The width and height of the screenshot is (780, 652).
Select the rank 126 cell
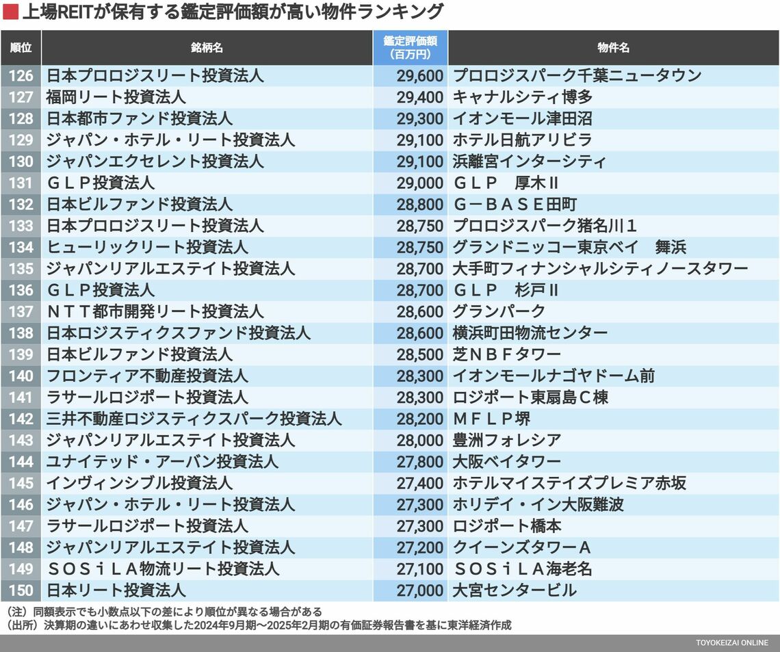[x=21, y=76]
